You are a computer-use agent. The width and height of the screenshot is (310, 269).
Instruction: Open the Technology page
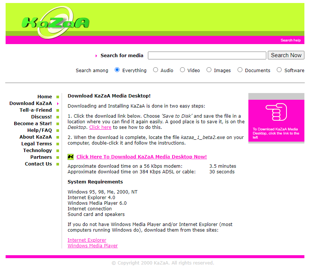click(x=38, y=151)
